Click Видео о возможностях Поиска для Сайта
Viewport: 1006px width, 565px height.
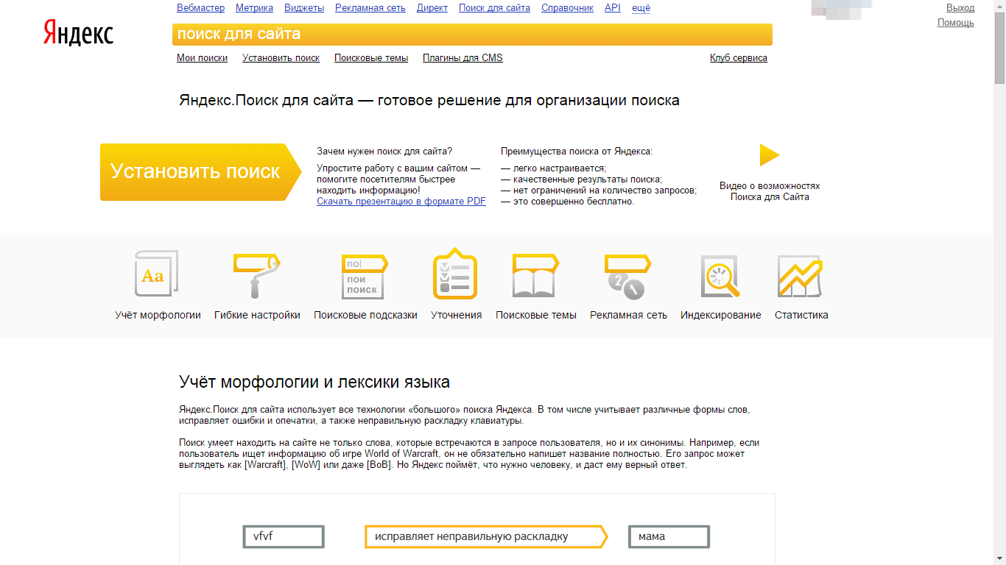770,191
